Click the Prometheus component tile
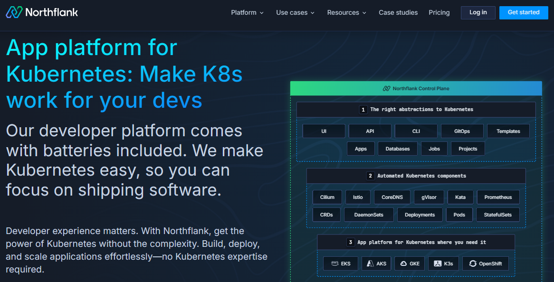Screen dimensions: 554x282 coord(498,197)
